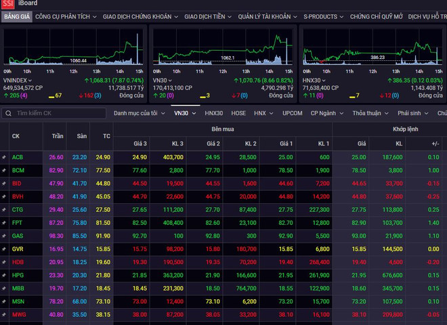Open the MBB stock symbol

point(18,288)
